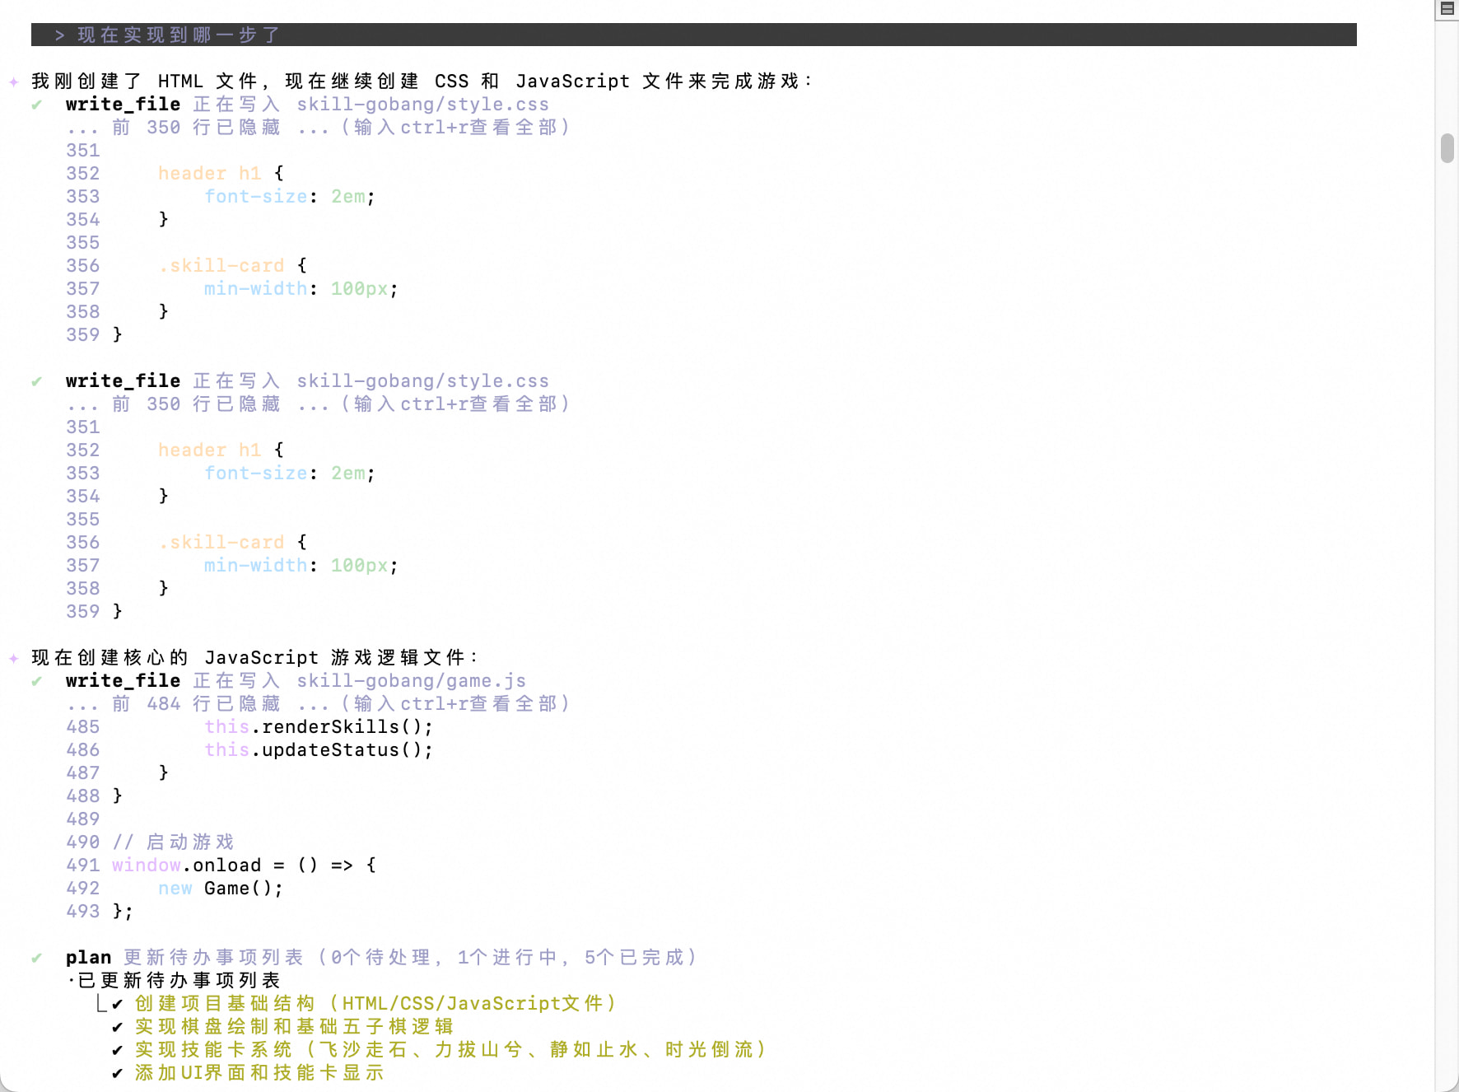Toggle the checkmark for 实现棋盘绘制 task
The height and width of the screenshot is (1092, 1459).
click(117, 1027)
